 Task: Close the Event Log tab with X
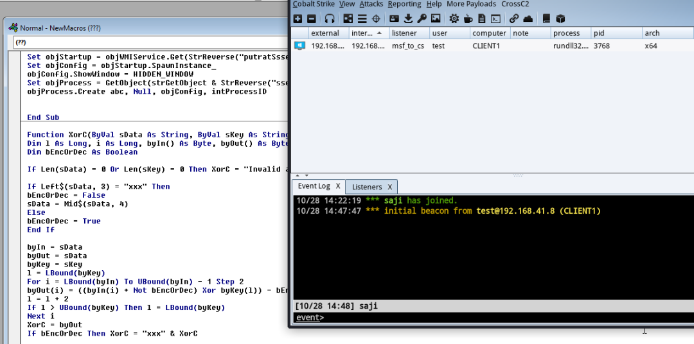[338, 186]
